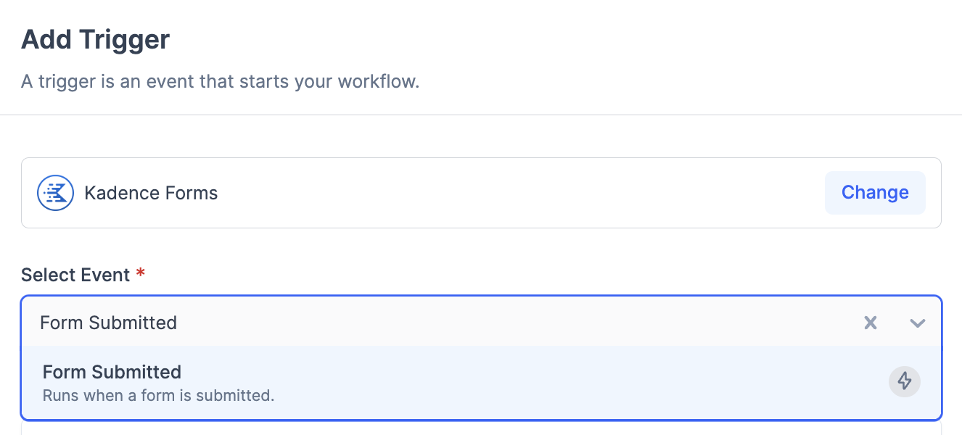Click the Add Trigger heading

click(95, 39)
